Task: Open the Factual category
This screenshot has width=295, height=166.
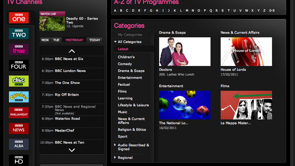Action: tap(124, 84)
